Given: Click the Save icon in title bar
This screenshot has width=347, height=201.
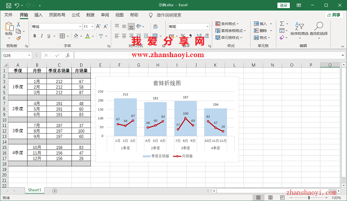Looking at the screenshot, I should pos(8,5).
